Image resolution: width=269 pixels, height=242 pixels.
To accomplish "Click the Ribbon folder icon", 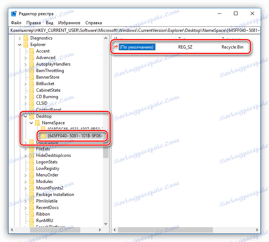I will coord(31,214).
